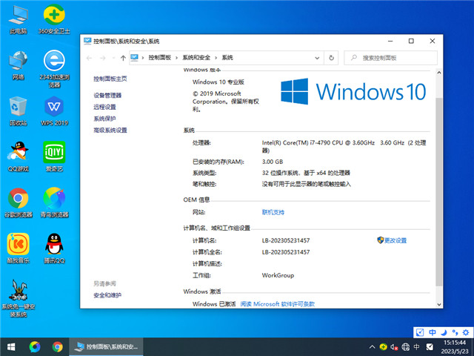Viewport: 474px width, 356px height.
Task: Click the Up navigation arrow
Action: pyautogui.click(x=123, y=58)
